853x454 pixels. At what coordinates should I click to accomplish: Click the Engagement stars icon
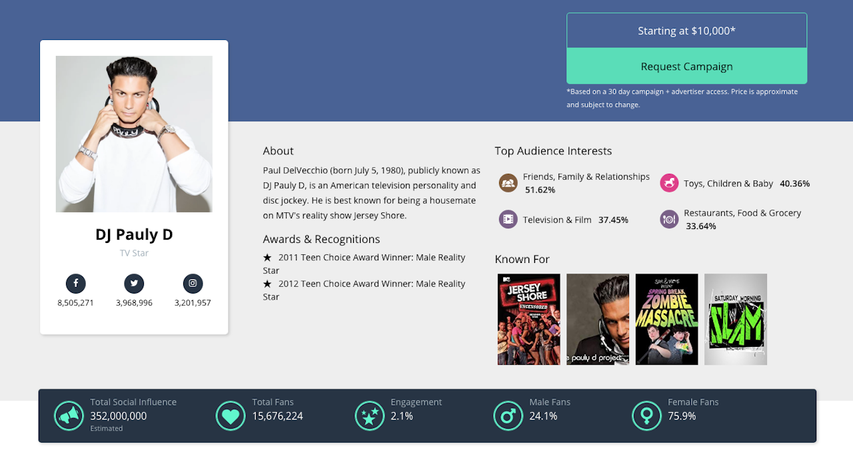(x=369, y=416)
